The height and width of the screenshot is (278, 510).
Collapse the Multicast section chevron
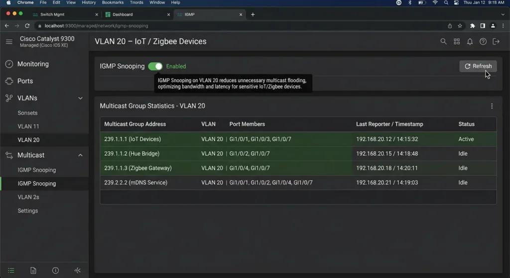pyautogui.click(x=80, y=155)
